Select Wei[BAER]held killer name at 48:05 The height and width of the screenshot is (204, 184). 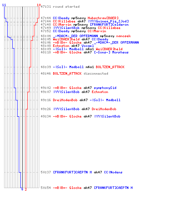click(x=66, y=39)
